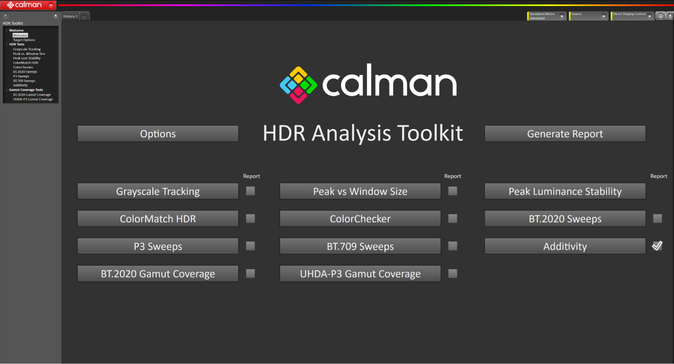
Task: Open the large BT.709 Sweeps button
Action: coord(360,246)
